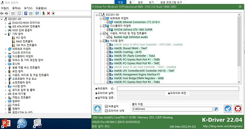
Task: Click the scan for hardware changes monitor icon
Action: click(x=37, y=14)
